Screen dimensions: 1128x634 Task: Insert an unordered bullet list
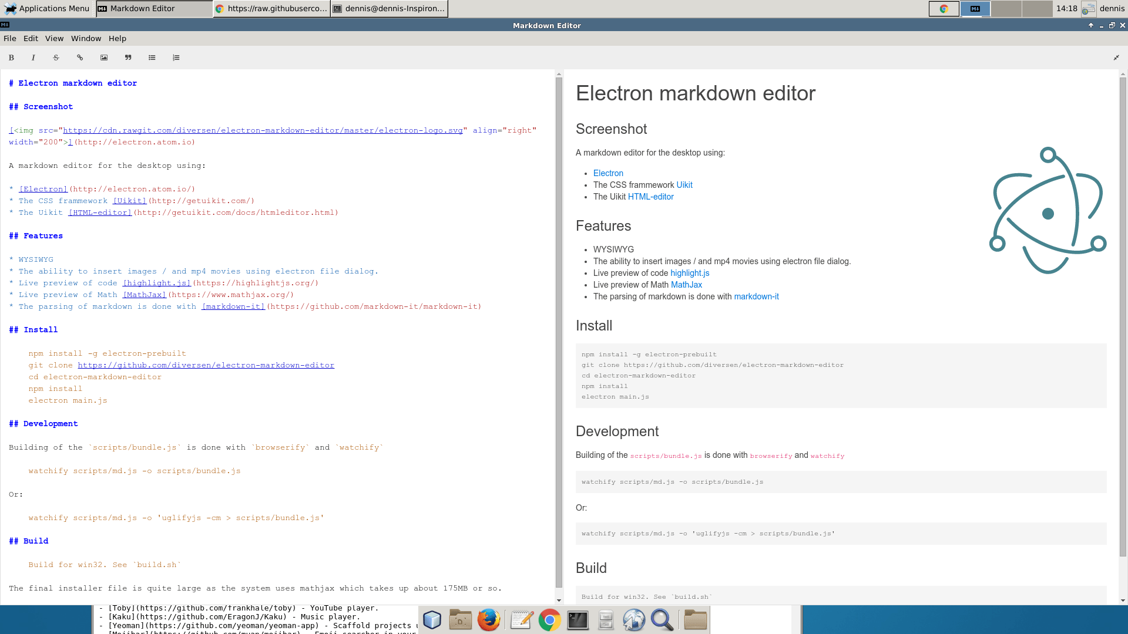click(152, 58)
